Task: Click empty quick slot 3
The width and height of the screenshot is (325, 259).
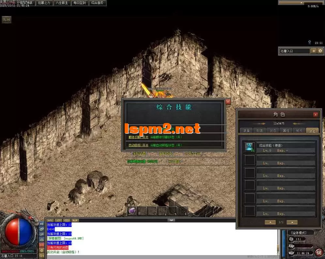Action: click(x=152, y=211)
